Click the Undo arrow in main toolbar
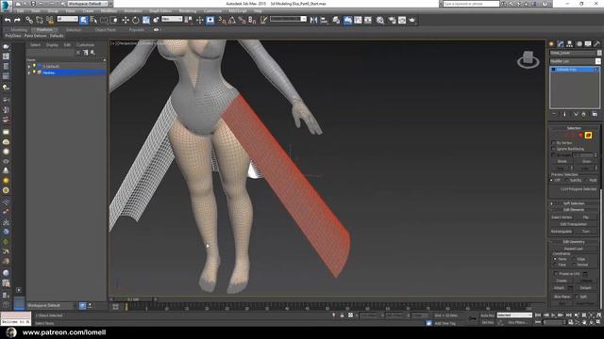 (8, 20)
